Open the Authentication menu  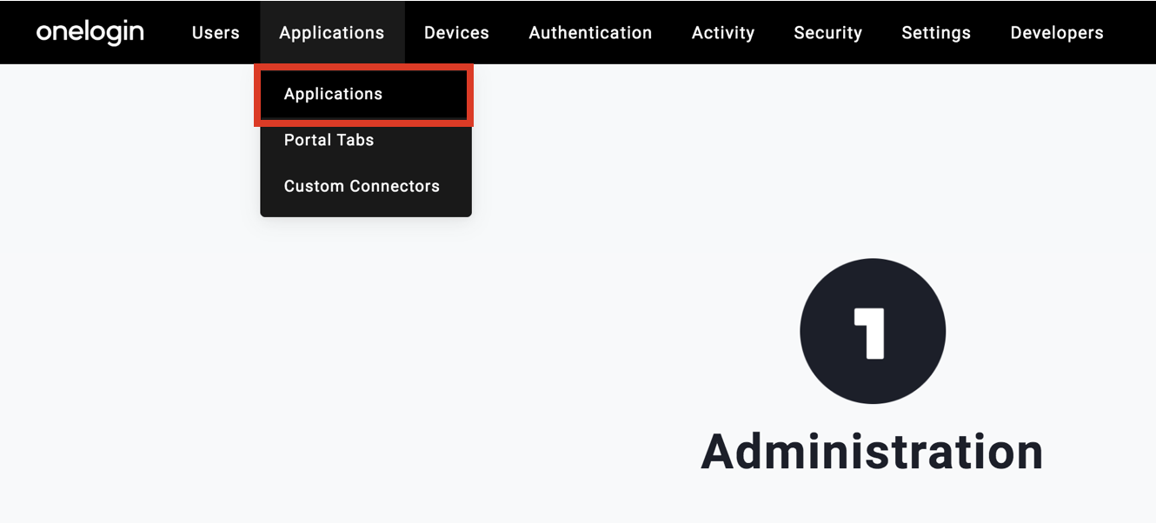coord(590,33)
